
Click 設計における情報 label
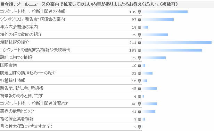coord(16,57)
